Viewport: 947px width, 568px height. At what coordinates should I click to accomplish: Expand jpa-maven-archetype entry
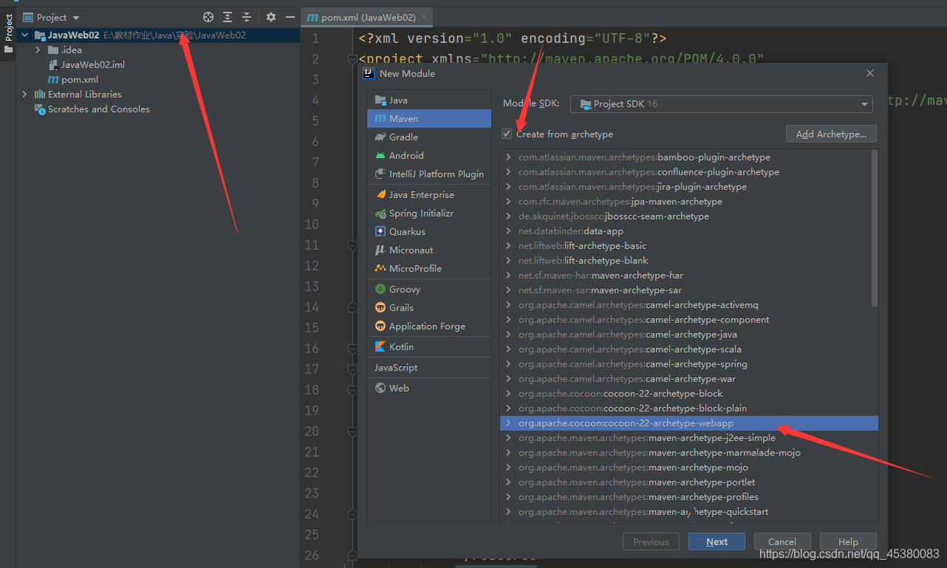[x=508, y=202]
